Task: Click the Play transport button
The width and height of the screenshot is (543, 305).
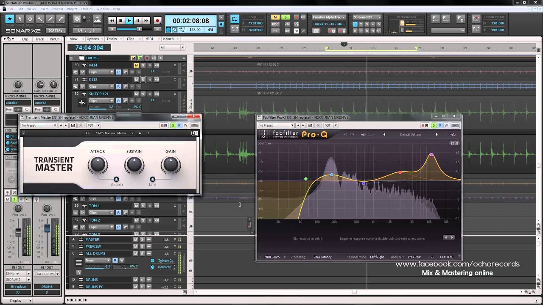Action: pos(129,20)
